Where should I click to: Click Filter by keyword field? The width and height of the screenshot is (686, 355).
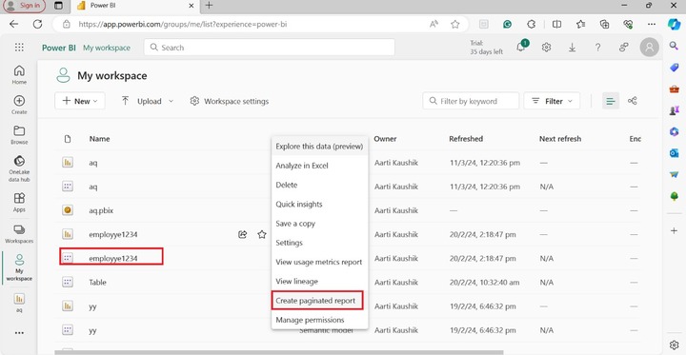click(471, 101)
